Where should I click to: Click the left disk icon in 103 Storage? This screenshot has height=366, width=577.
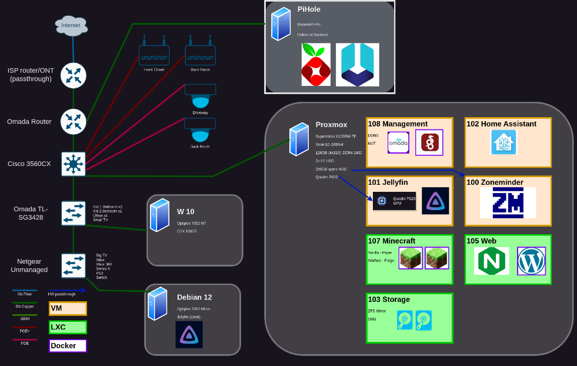[x=405, y=320]
